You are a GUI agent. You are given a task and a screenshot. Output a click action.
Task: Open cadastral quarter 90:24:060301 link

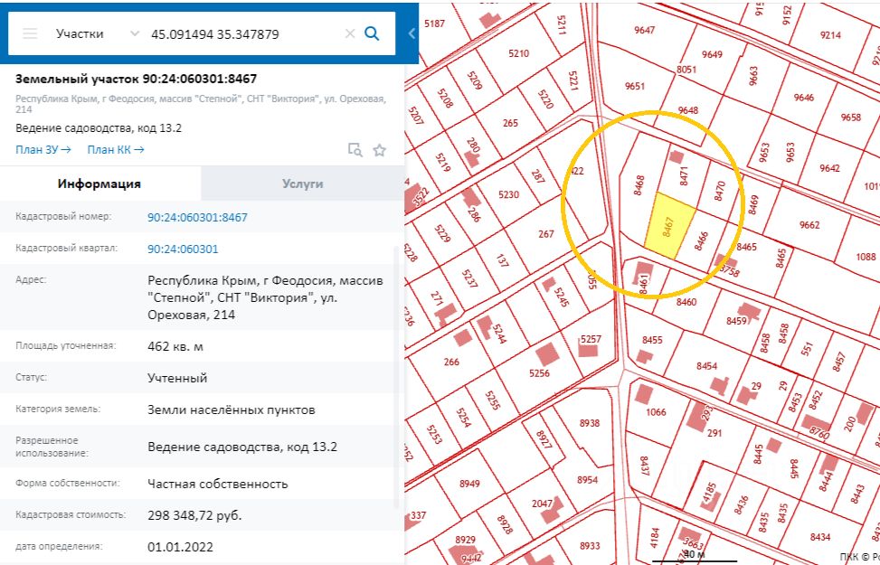click(183, 249)
